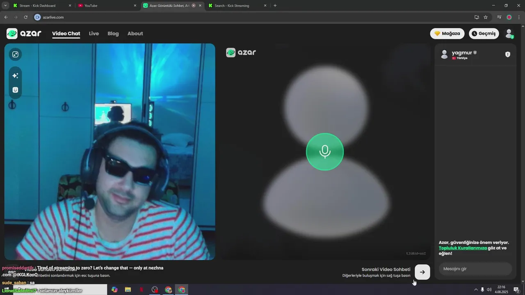
Task: Open the Blog page
Action: click(x=113, y=34)
